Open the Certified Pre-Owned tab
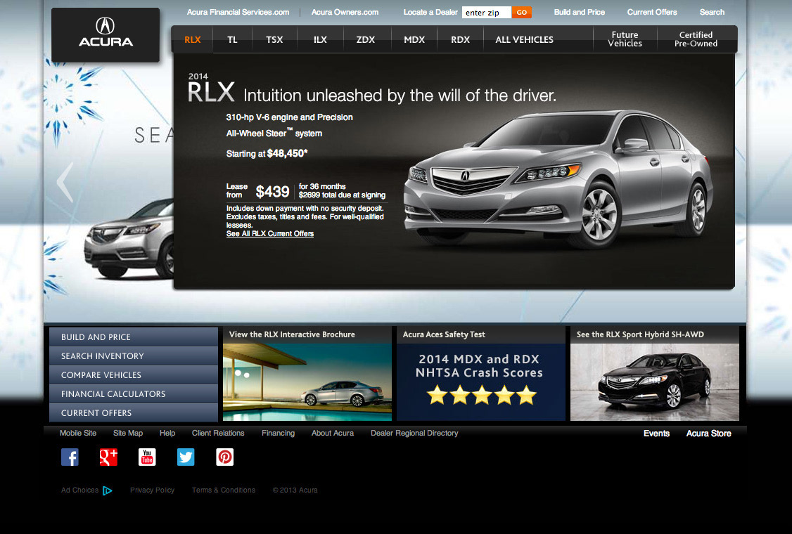 coord(696,39)
